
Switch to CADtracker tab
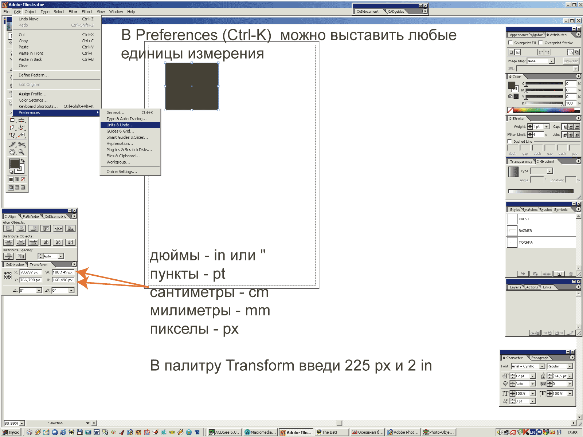click(x=15, y=265)
